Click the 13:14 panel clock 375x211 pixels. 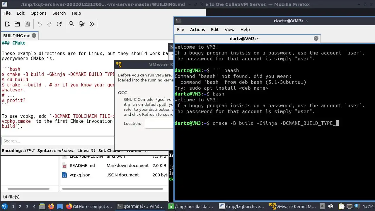click(x=368, y=207)
